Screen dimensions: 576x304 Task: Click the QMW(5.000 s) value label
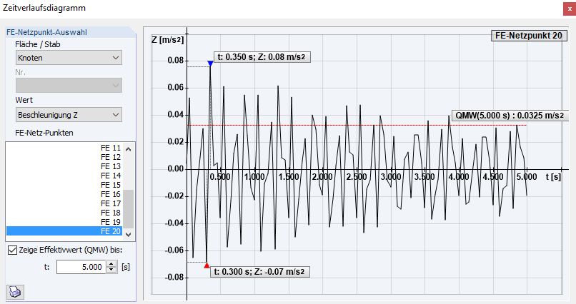[510, 116]
